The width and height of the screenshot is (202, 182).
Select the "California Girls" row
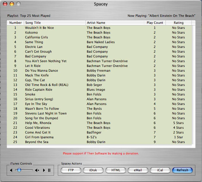pos(99,37)
